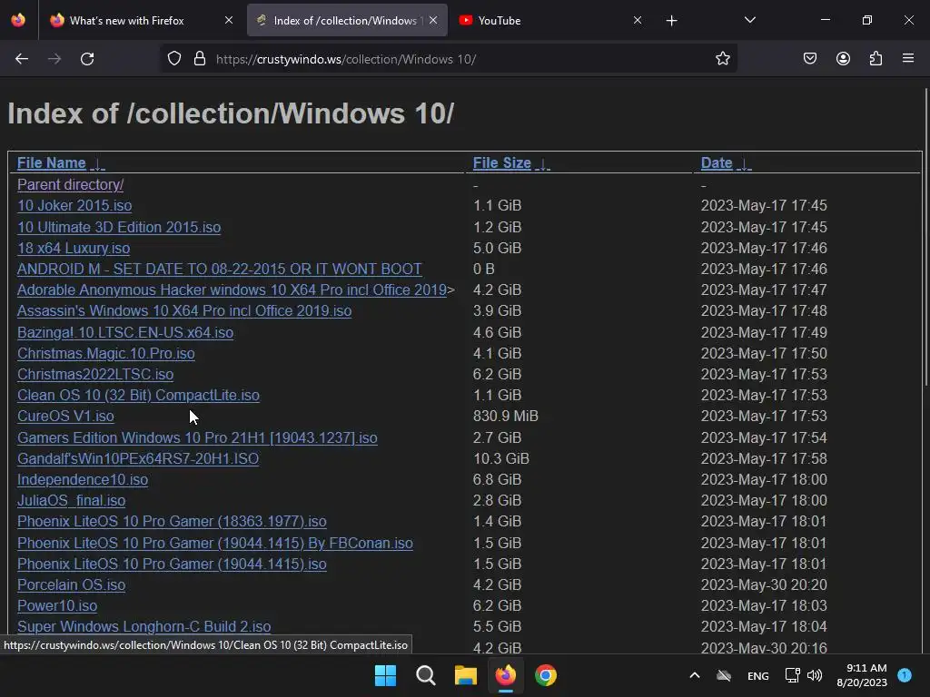
Task: Open Phoenix LiteOS By FBConan.iso link
Action: point(214,543)
